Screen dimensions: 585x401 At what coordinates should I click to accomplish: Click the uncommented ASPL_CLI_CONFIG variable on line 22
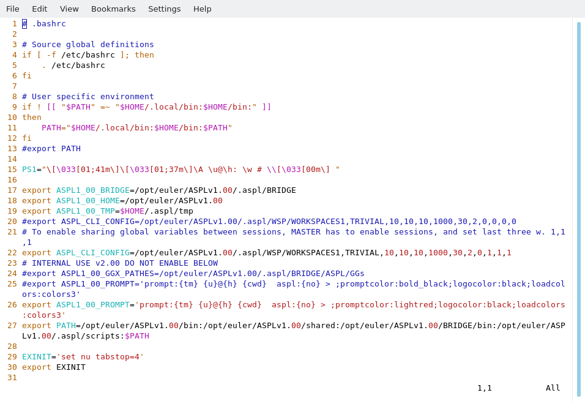[x=92, y=253]
